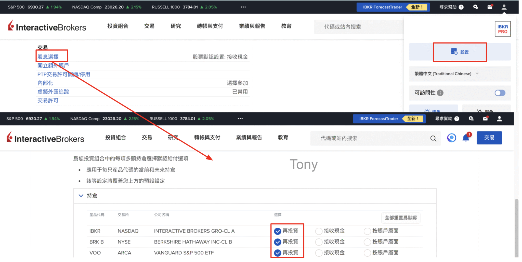Open the PTP交易許可開通/停用 link
The width and height of the screenshot is (522, 262).
coord(64,74)
